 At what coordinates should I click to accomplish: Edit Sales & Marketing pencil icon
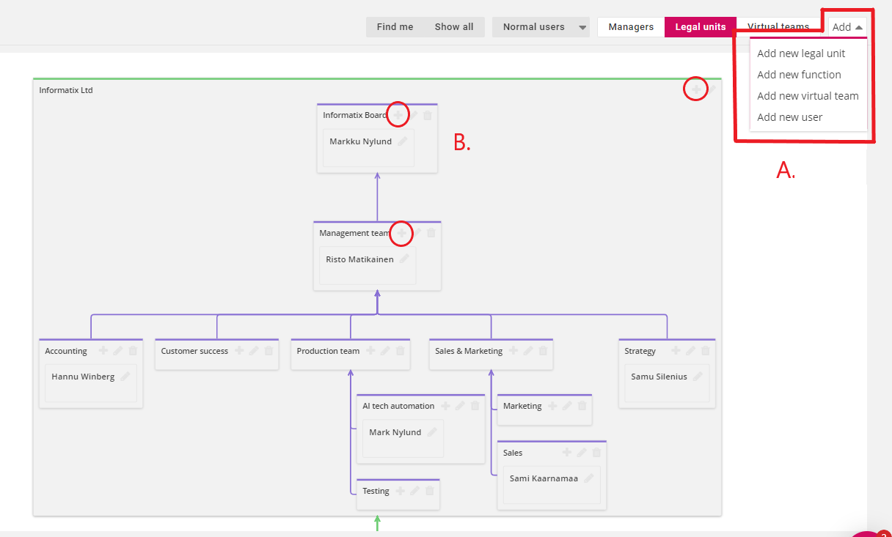point(528,351)
